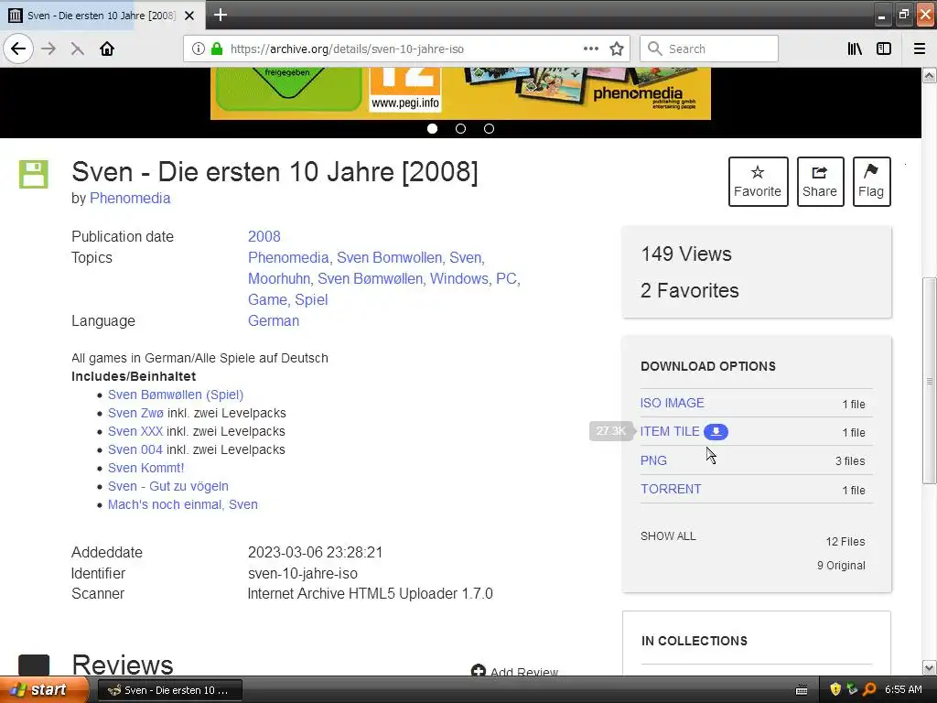Open the Sven XXX link
Viewport: 937px width, 703px height.
click(x=135, y=431)
